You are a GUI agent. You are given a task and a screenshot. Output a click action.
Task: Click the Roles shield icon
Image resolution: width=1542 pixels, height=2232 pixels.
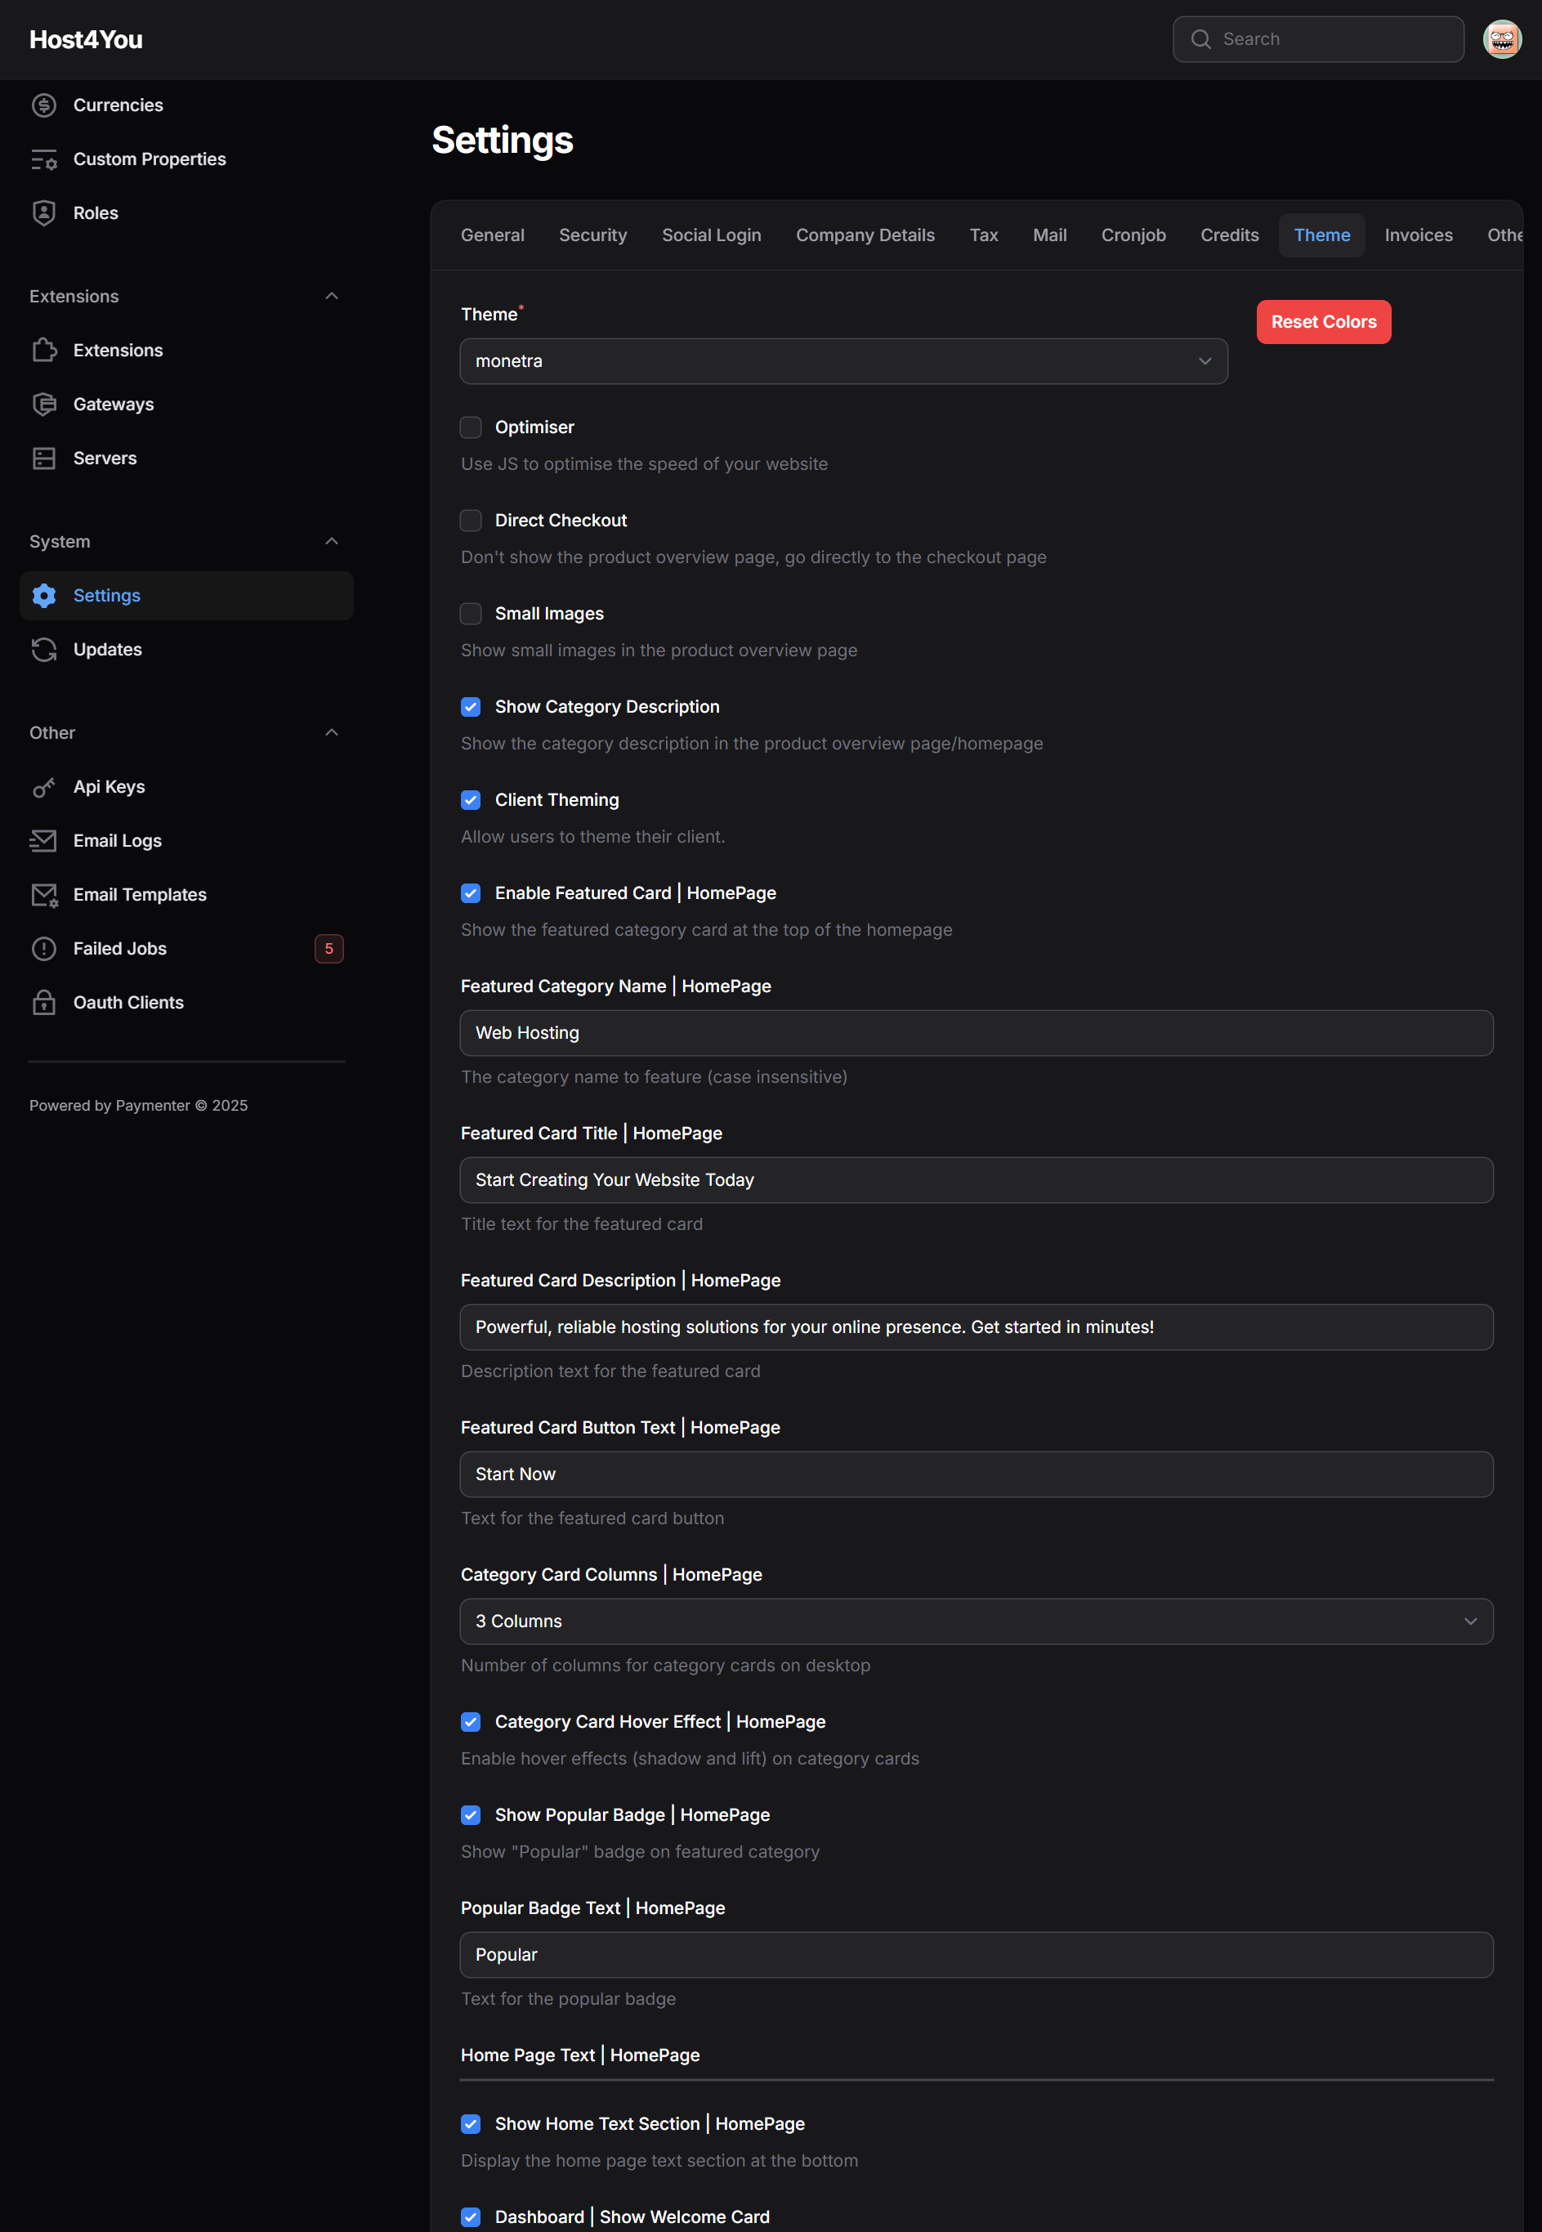(43, 213)
